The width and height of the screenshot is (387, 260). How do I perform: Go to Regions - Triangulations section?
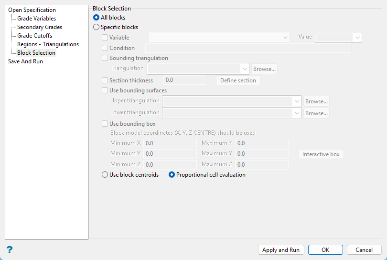48,44
